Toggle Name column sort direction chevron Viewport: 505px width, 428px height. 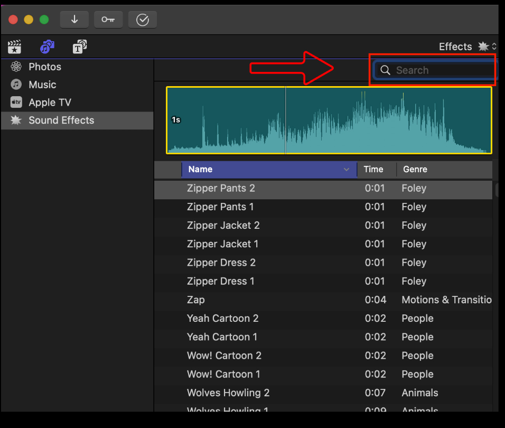pos(347,170)
